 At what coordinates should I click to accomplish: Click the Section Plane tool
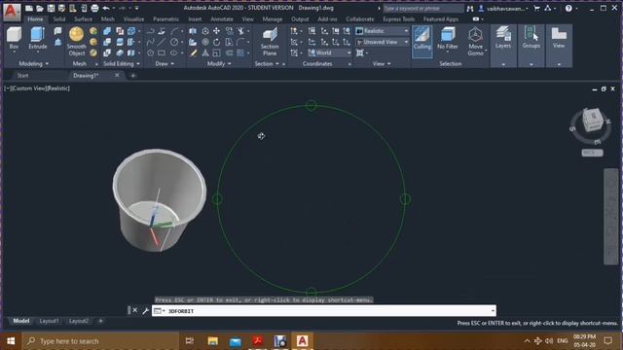coord(270,41)
